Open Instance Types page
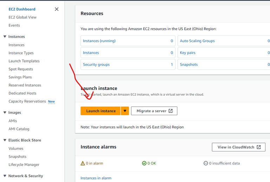 (21, 53)
